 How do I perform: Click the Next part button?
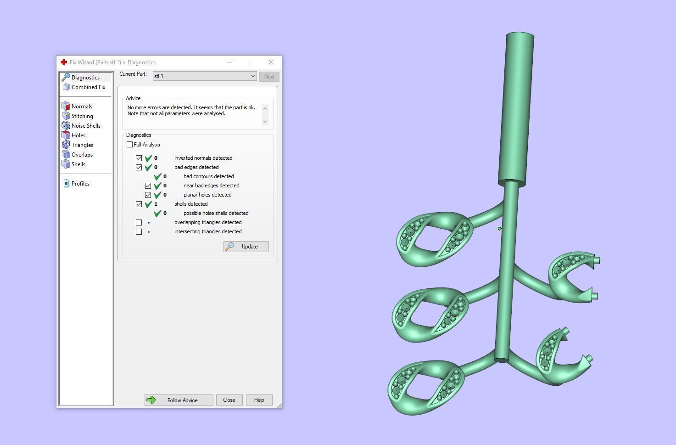coord(269,77)
